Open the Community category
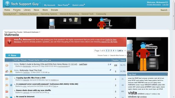The image size is (175, 98). (101, 14)
